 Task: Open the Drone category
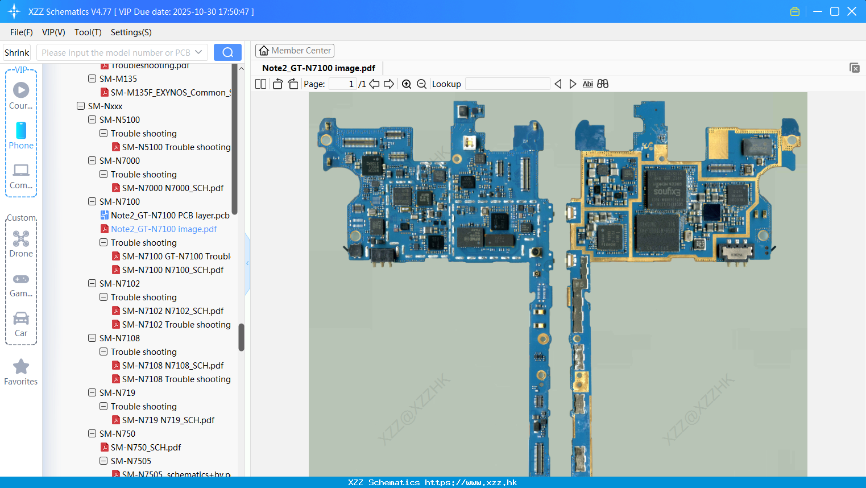[21, 238]
